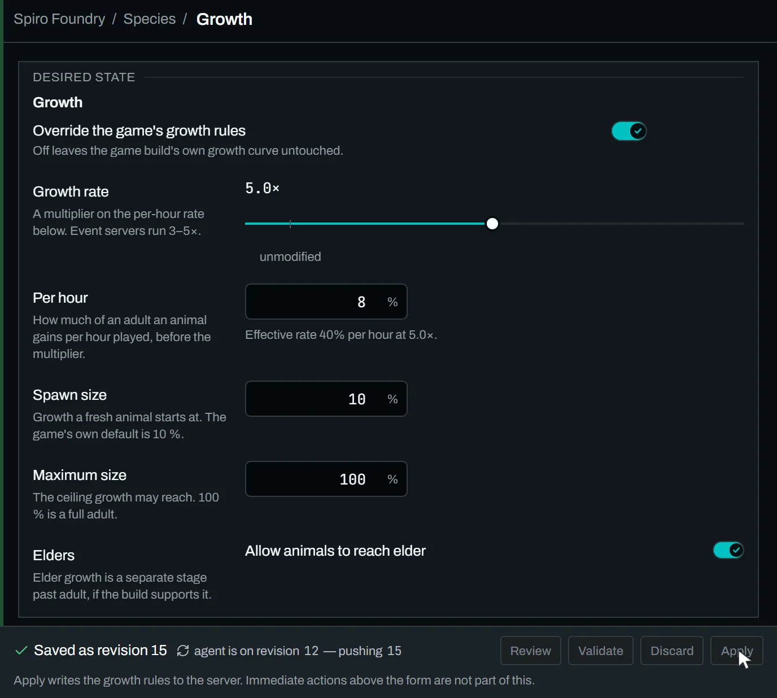
Task: Click the sync icon beside agent revision status
Action: pos(183,651)
